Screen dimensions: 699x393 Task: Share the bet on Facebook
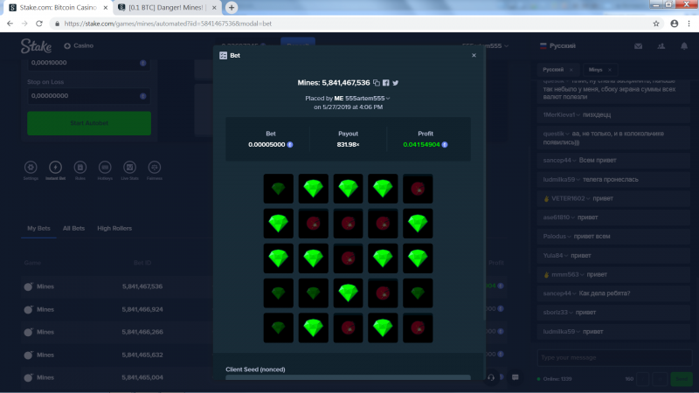(386, 83)
